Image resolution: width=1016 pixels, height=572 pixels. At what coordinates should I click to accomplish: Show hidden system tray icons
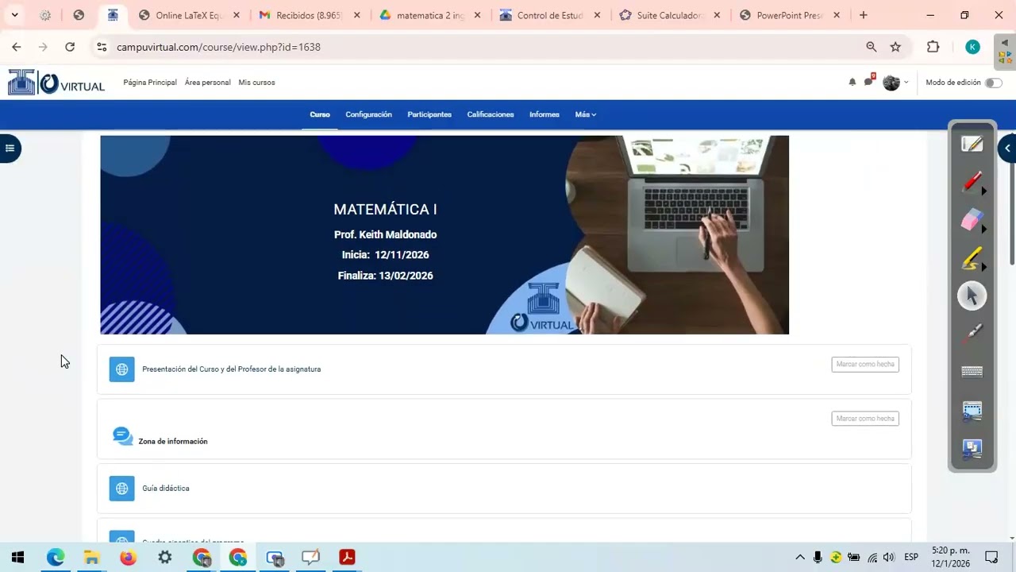(x=800, y=558)
